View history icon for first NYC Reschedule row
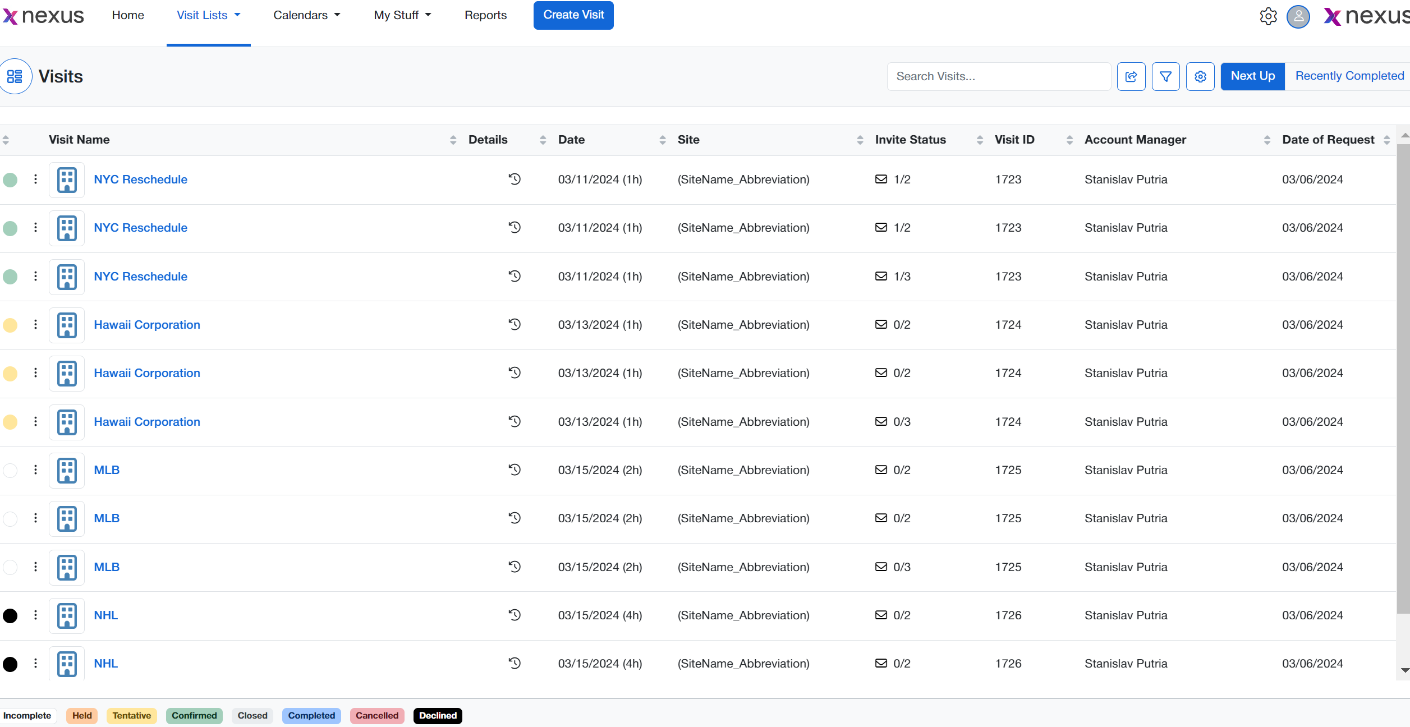Screen dimensions: 1410x727 point(515,180)
